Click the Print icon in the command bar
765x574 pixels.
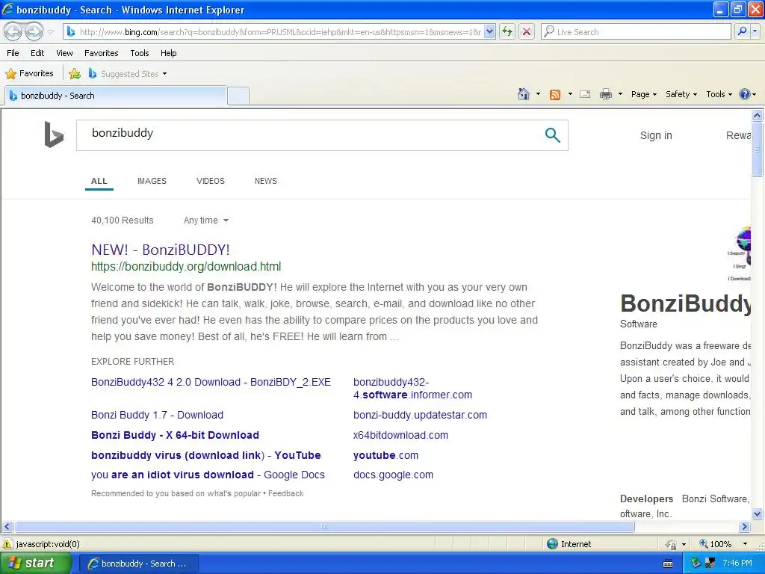[x=605, y=94]
